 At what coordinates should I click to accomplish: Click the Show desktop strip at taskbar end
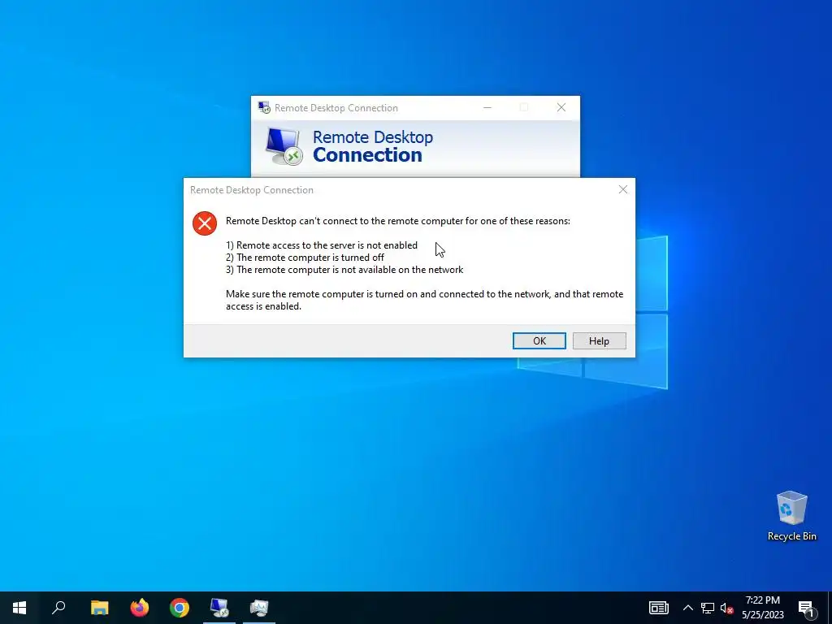coord(830,608)
